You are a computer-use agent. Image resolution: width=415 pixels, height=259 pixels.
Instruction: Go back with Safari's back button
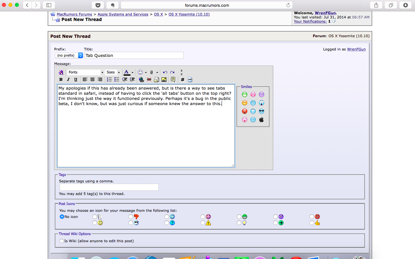27,5
